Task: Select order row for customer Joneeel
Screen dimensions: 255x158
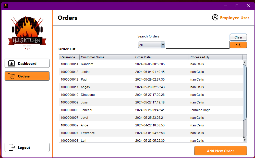Action: click(151, 110)
